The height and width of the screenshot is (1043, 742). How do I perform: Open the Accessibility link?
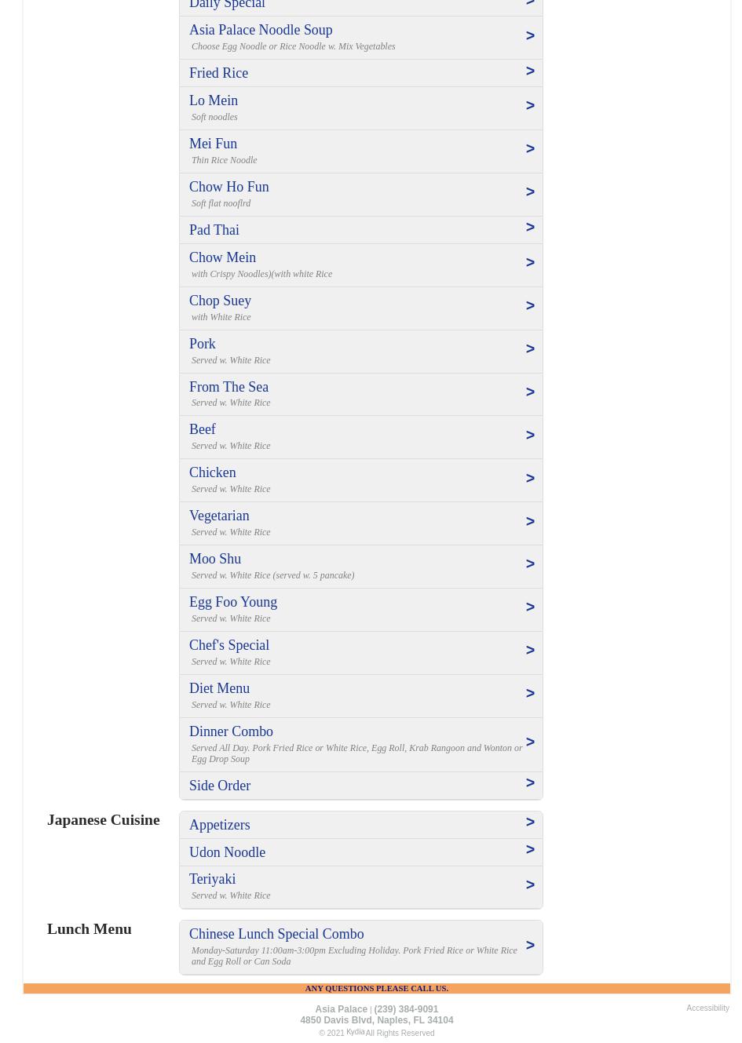point(707,1008)
